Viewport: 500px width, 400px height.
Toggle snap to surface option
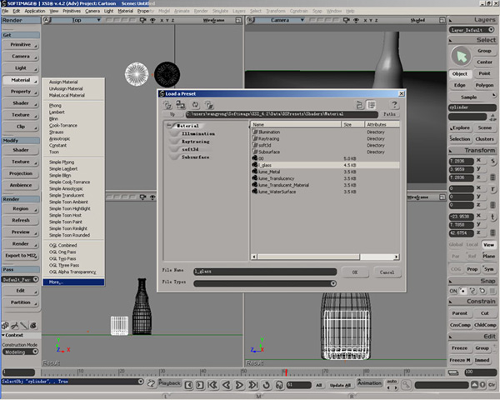(482, 291)
